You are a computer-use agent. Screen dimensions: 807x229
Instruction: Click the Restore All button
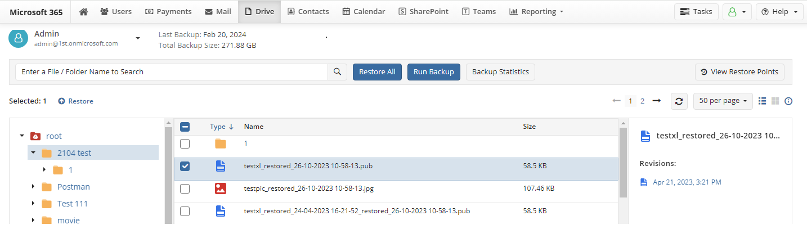click(377, 72)
